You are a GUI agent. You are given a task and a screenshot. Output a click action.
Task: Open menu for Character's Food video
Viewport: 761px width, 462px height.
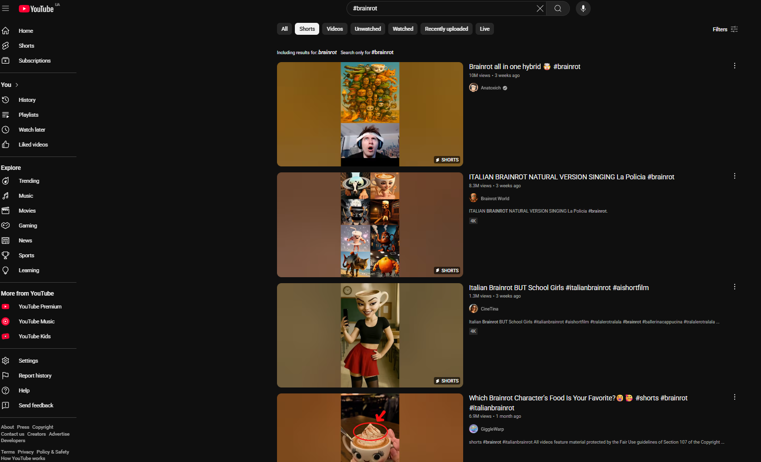(735, 397)
